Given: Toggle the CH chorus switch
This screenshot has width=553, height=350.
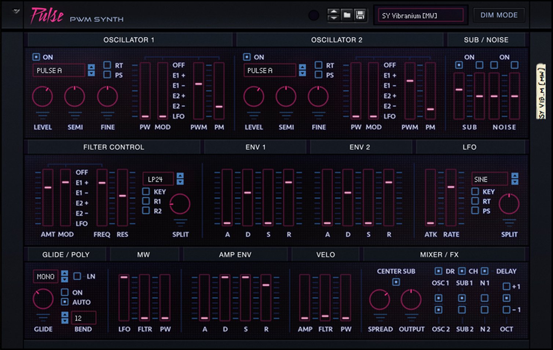Looking at the screenshot, I should (x=462, y=271).
